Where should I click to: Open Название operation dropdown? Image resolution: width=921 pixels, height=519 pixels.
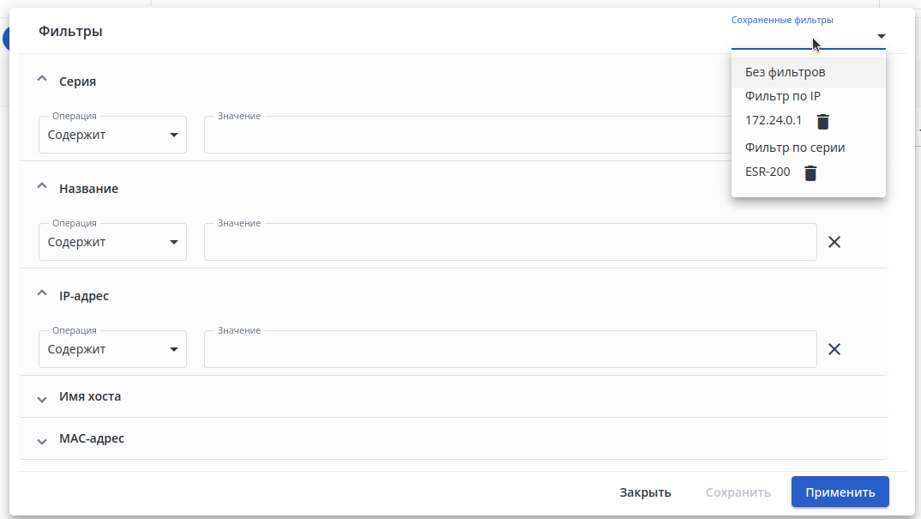(113, 242)
